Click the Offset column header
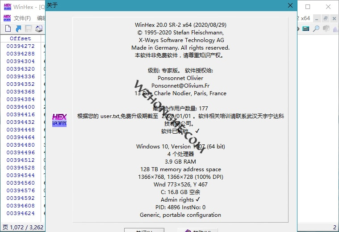Viewport: 339px width, 232px height. tap(21, 38)
